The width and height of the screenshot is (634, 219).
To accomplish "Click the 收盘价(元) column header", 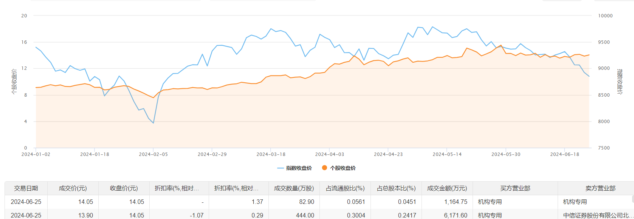I will point(124,188).
